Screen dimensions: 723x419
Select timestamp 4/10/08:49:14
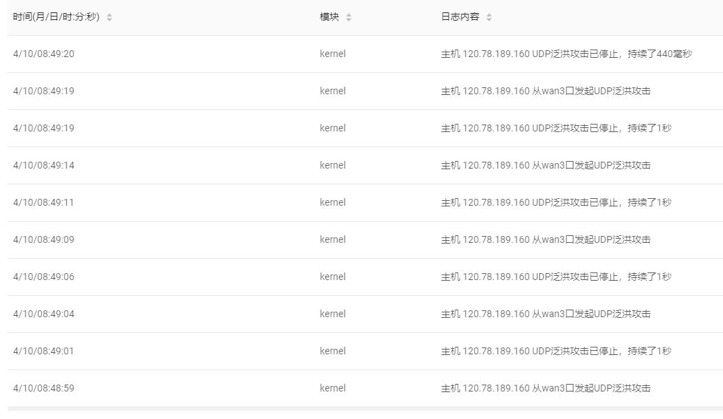(x=44, y=166)
